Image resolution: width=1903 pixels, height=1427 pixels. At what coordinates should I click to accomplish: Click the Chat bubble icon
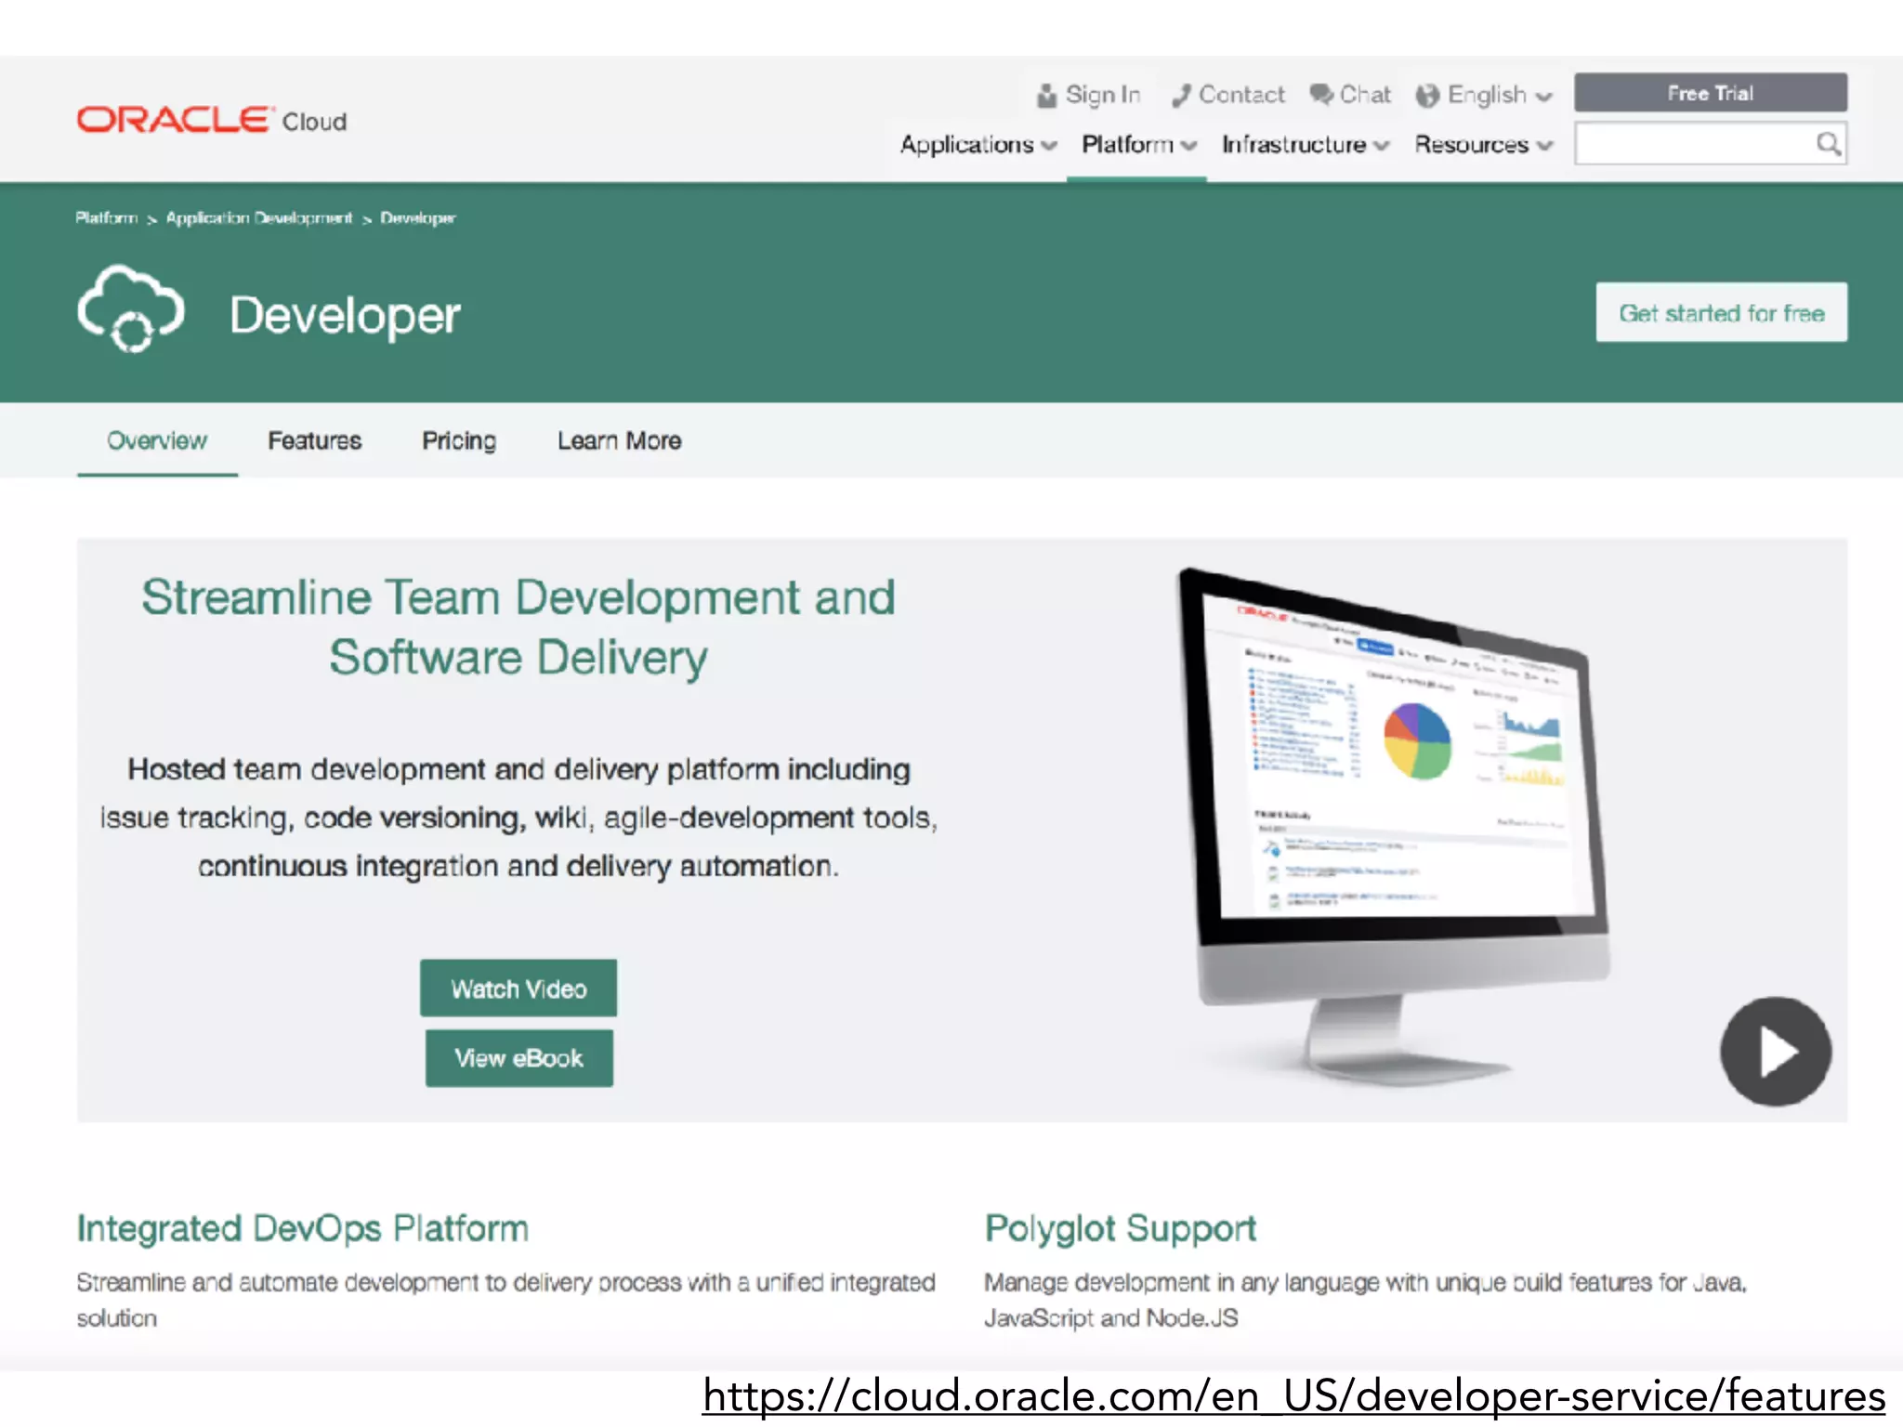pos(1321,95)
